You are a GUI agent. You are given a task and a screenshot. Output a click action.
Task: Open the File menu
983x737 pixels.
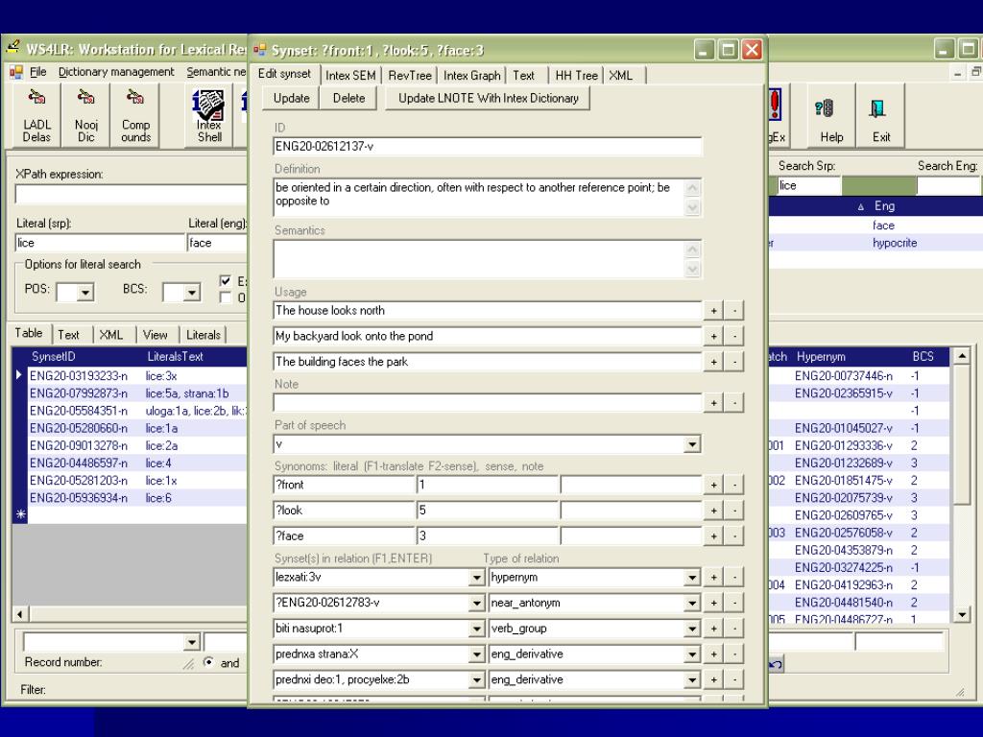pos(38,72)
